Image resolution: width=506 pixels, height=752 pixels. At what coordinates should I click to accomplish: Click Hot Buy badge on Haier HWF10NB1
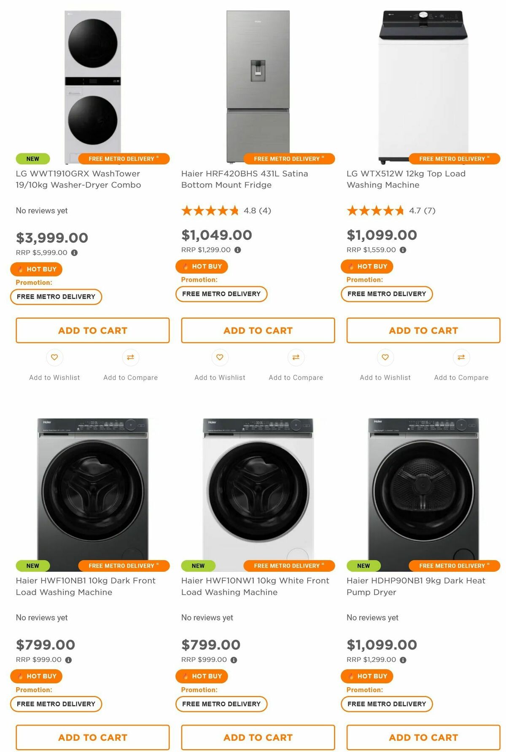point(36,676)
